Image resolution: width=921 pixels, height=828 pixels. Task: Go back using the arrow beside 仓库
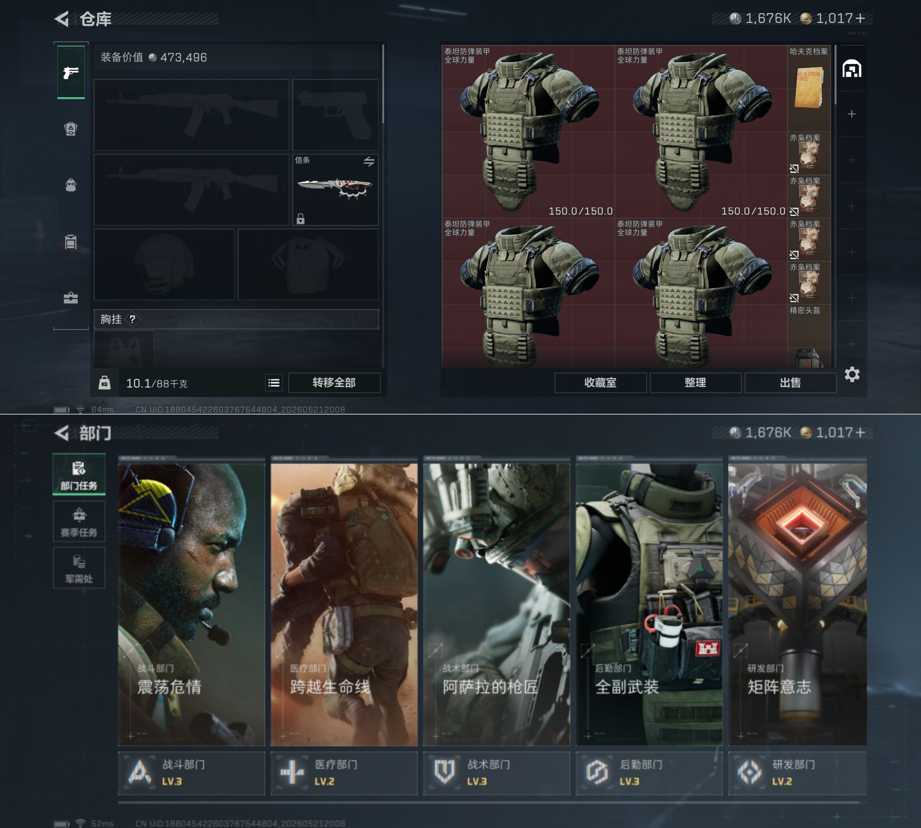(62, 19)
